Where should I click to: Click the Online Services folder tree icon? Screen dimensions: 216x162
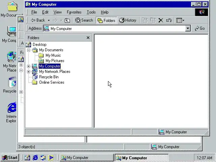click(35, 82)
